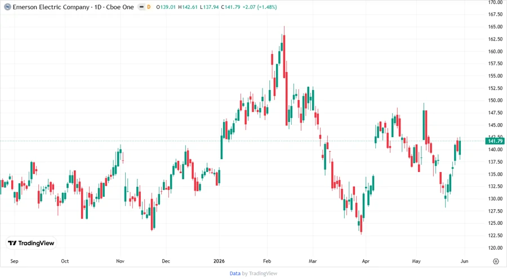Click the open value O139.01

click(166, 7)
